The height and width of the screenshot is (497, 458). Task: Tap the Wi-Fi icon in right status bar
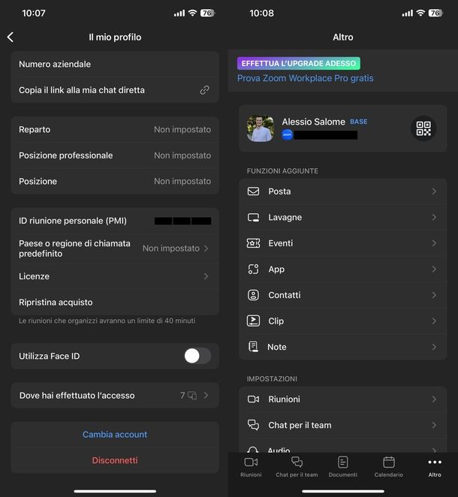pos(420,13)
